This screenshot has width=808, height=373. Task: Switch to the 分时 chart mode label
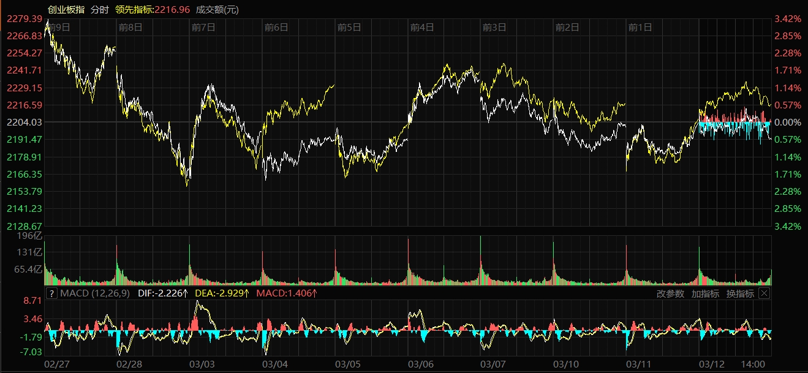[100, 9]
